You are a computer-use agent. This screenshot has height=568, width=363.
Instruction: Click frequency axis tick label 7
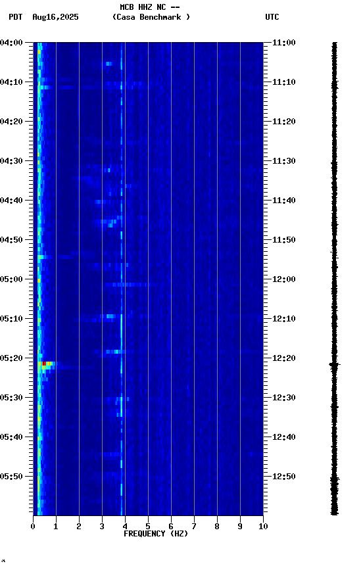[194, 527]
